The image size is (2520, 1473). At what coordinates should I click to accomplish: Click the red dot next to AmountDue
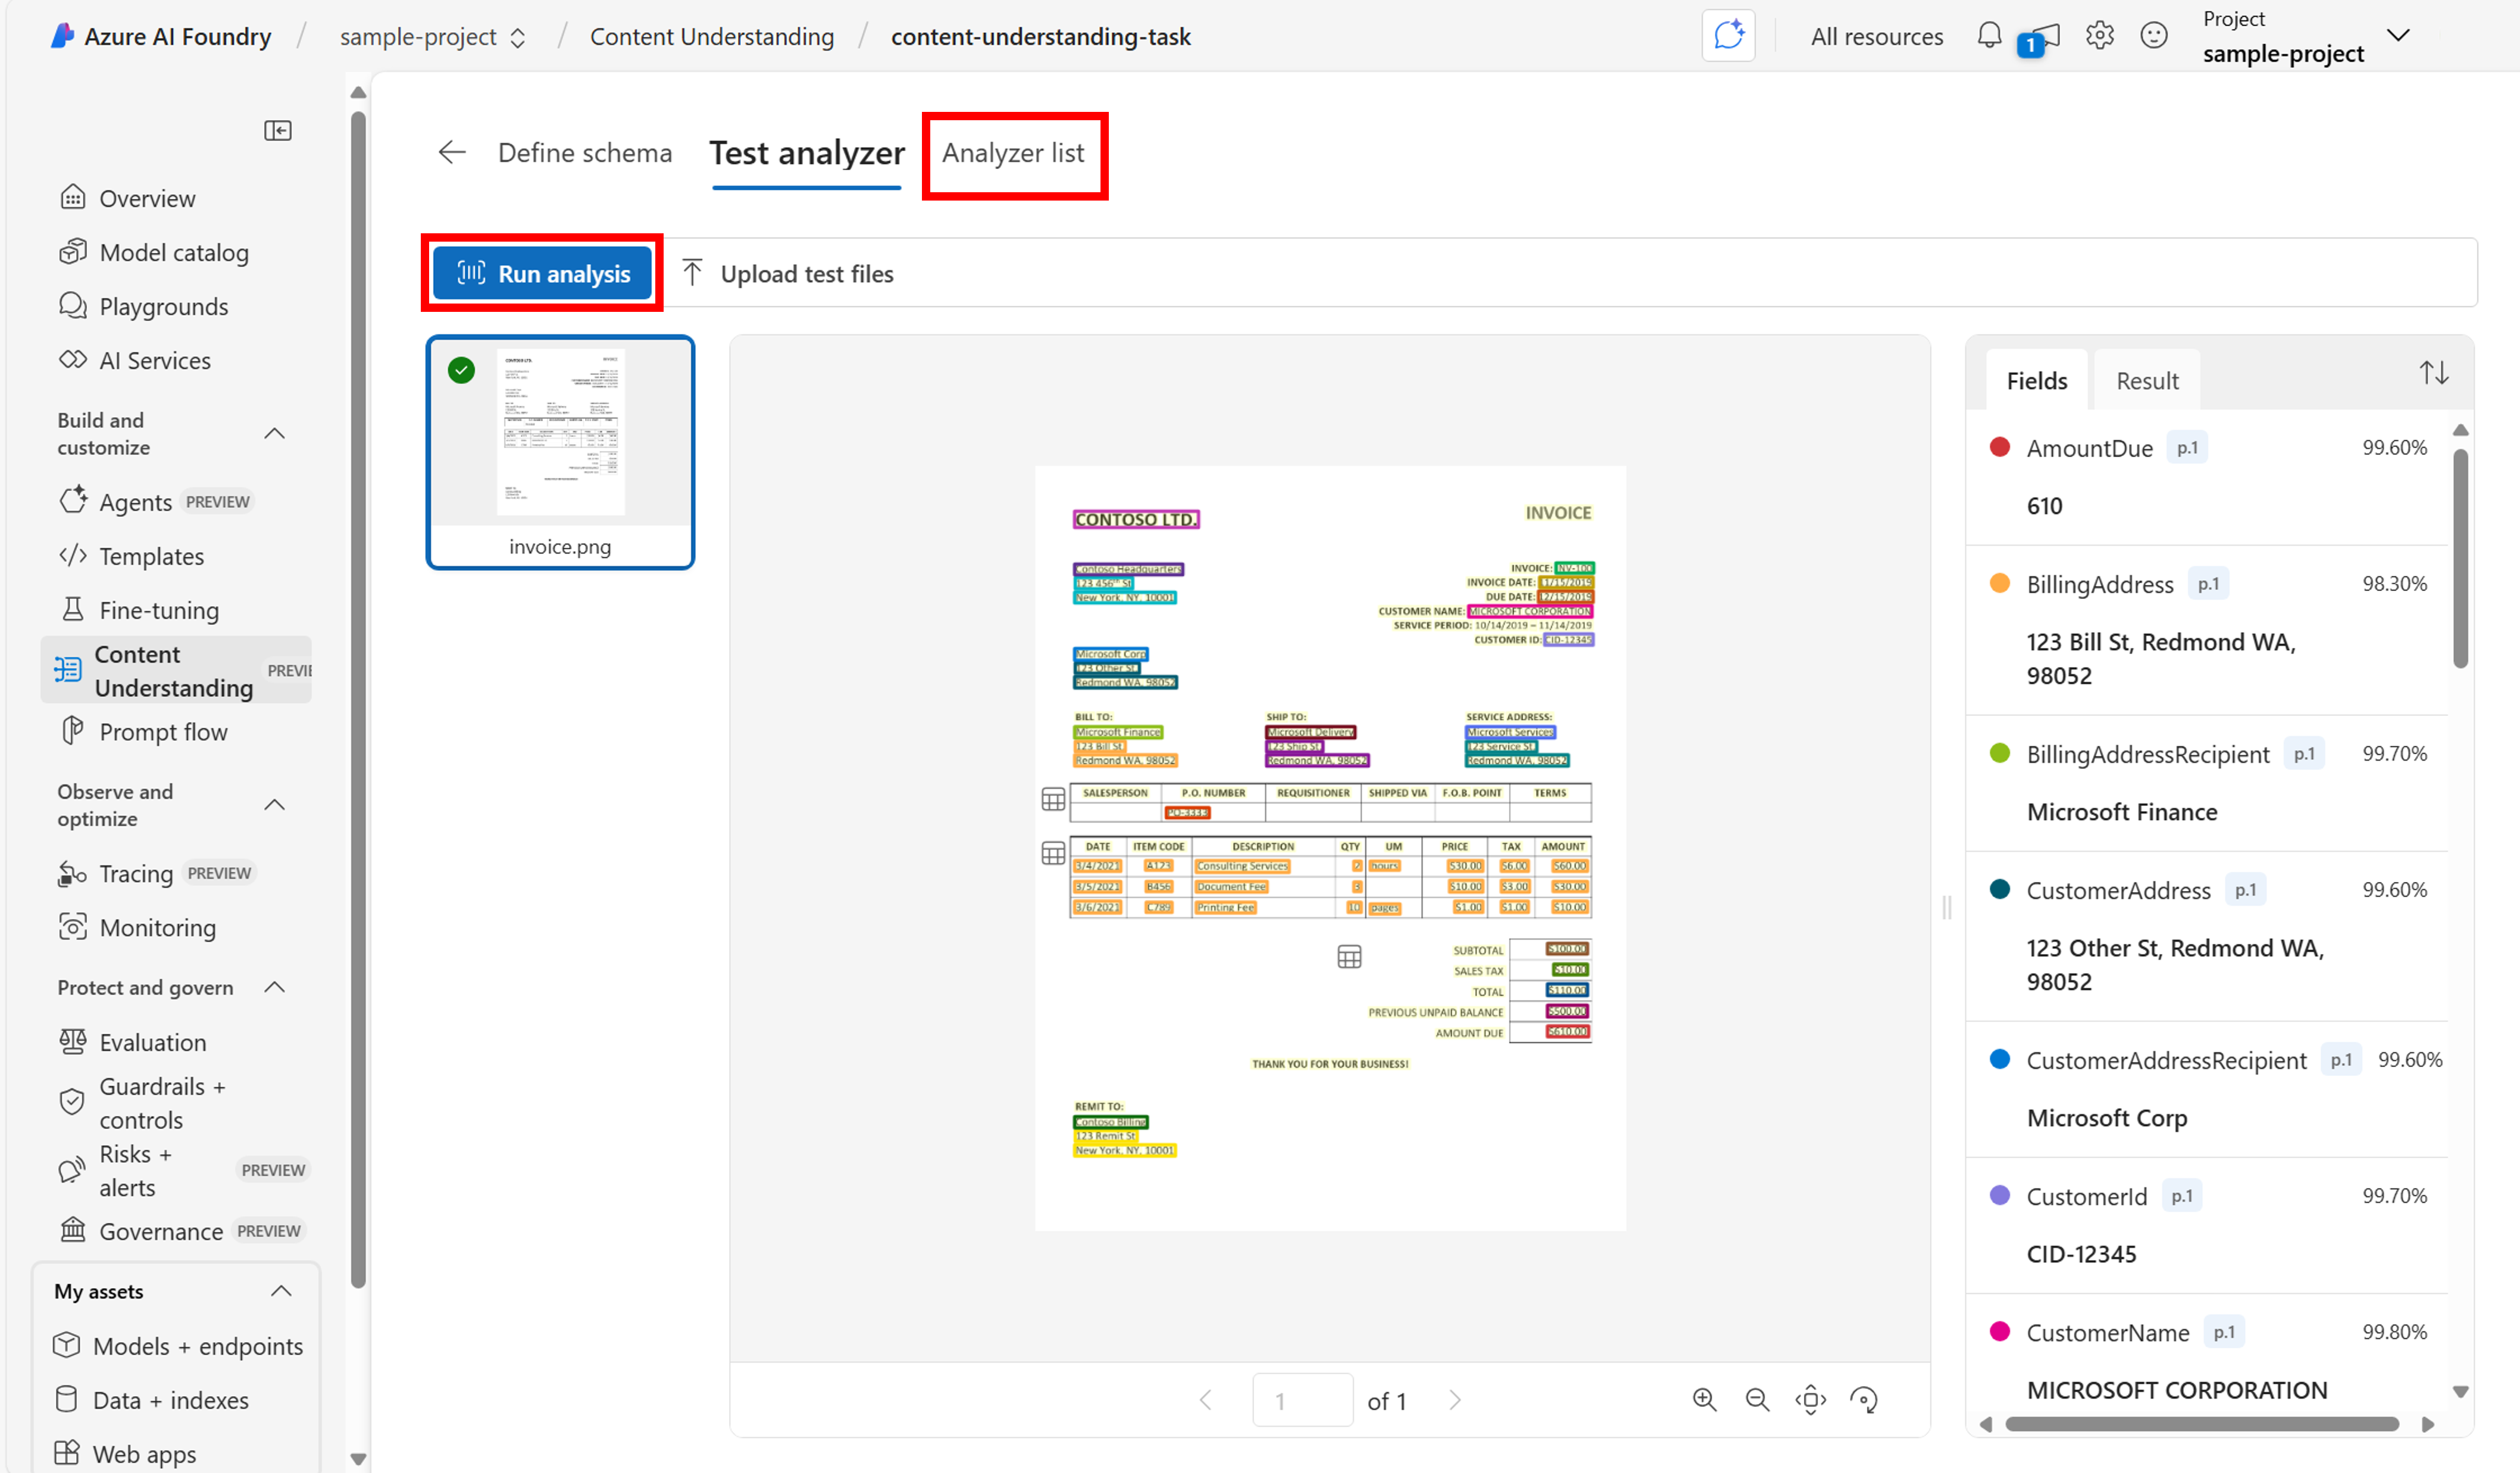click(2000, 447)
